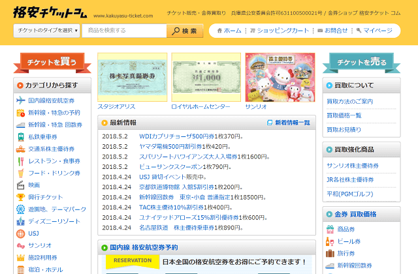Open the チケットのタイプを選択 dropdown
Screen dimensions: 418x274
[46, 31]
